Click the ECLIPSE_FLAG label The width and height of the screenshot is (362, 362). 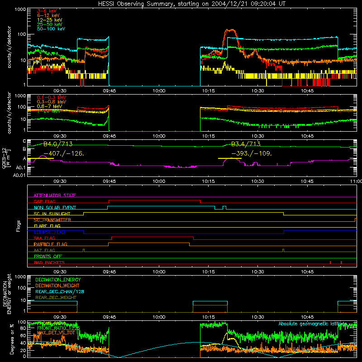49,232
